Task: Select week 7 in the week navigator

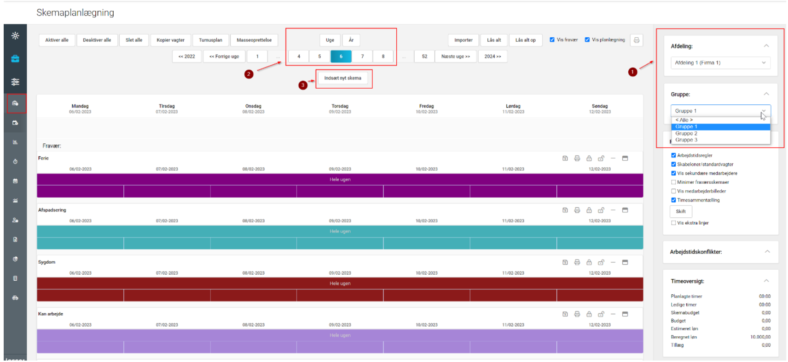Action: [362, 57]
